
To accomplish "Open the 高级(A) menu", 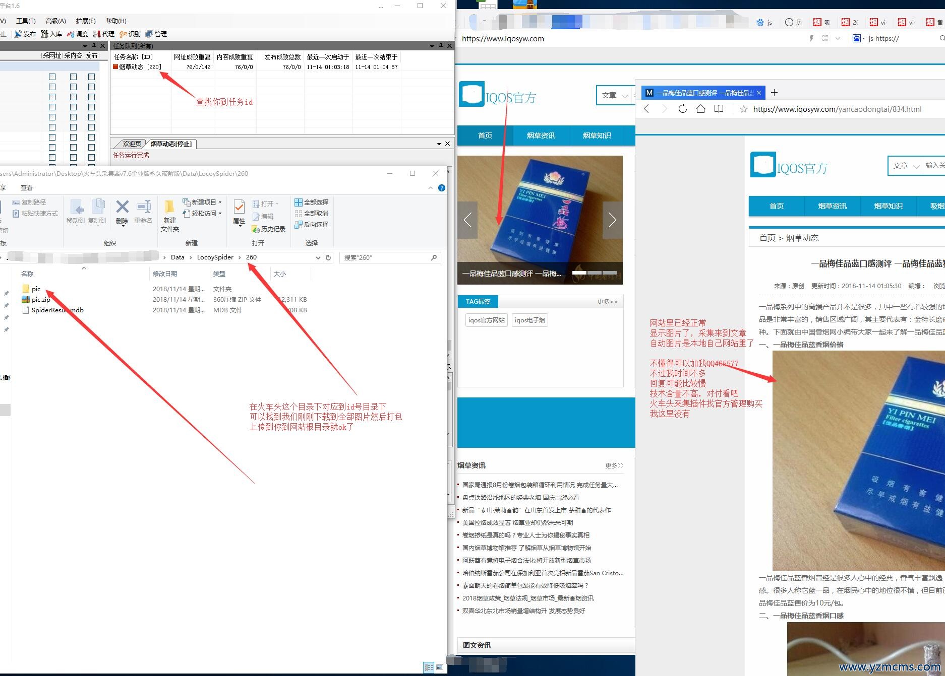I will [55, 21].
